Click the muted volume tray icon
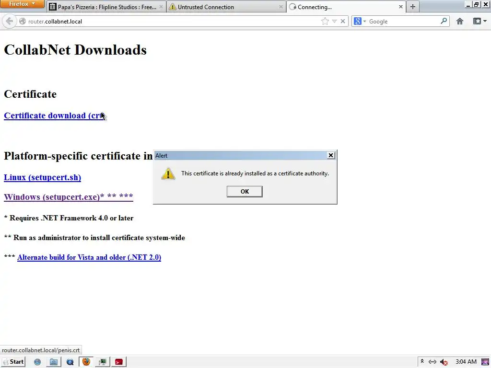 click(444, 362)
